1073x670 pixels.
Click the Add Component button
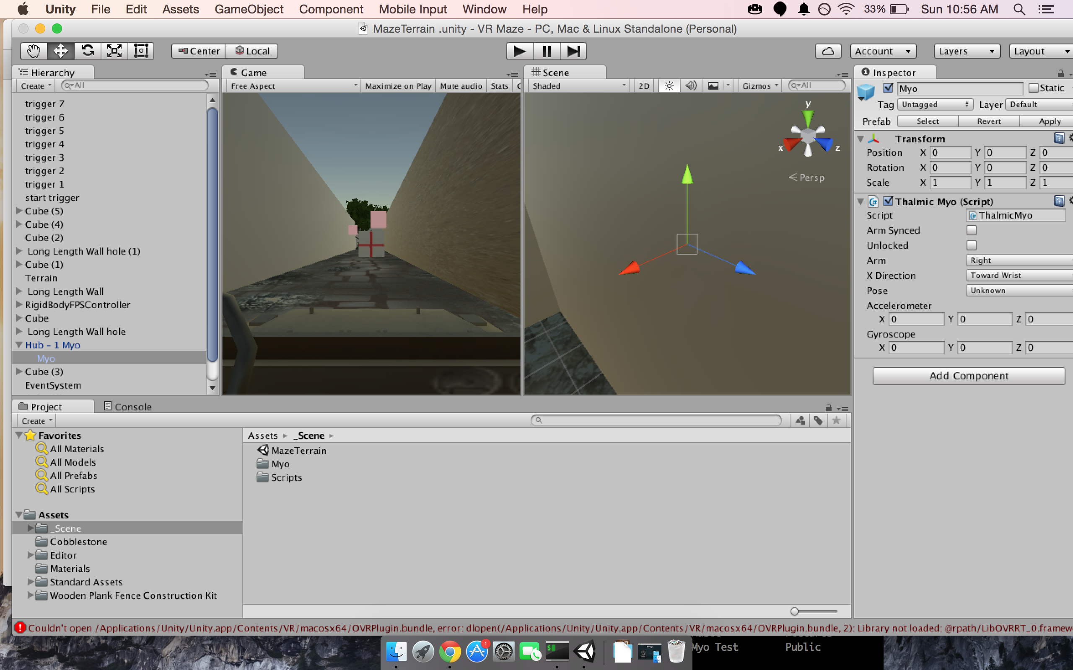coord(968,376)
